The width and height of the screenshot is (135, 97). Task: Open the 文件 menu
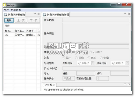click(x=6, y=10)
